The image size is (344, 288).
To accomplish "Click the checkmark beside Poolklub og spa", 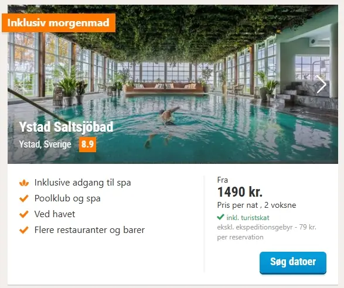I will coord(24,198).
